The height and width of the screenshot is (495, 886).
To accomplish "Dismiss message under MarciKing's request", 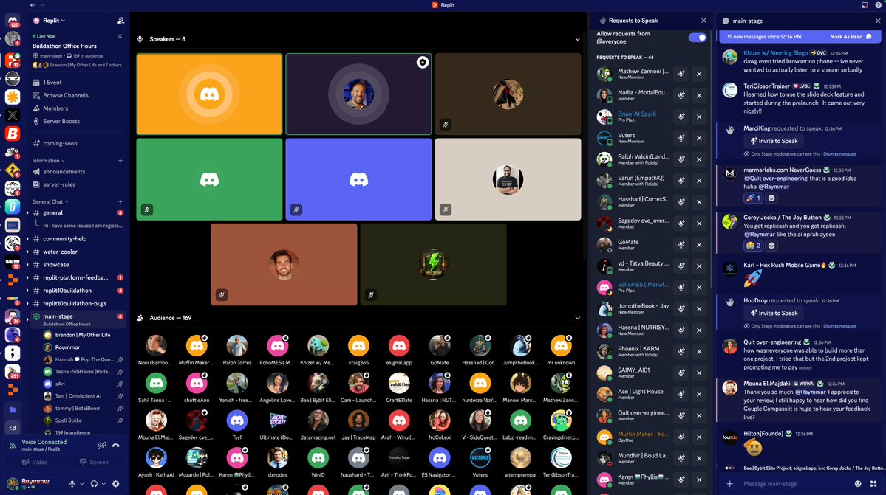I will (839, 154).
